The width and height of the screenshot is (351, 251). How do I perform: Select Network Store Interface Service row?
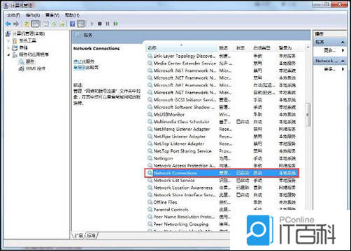[x=221, y=195]
